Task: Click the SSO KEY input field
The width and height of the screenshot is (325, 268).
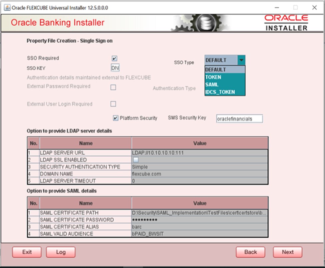Action: [115, 68]
